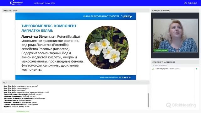Click the round Potentilla flower photo on slide
Image resolution: width=201 pixels, height=113 pixels.
point(107,47)
